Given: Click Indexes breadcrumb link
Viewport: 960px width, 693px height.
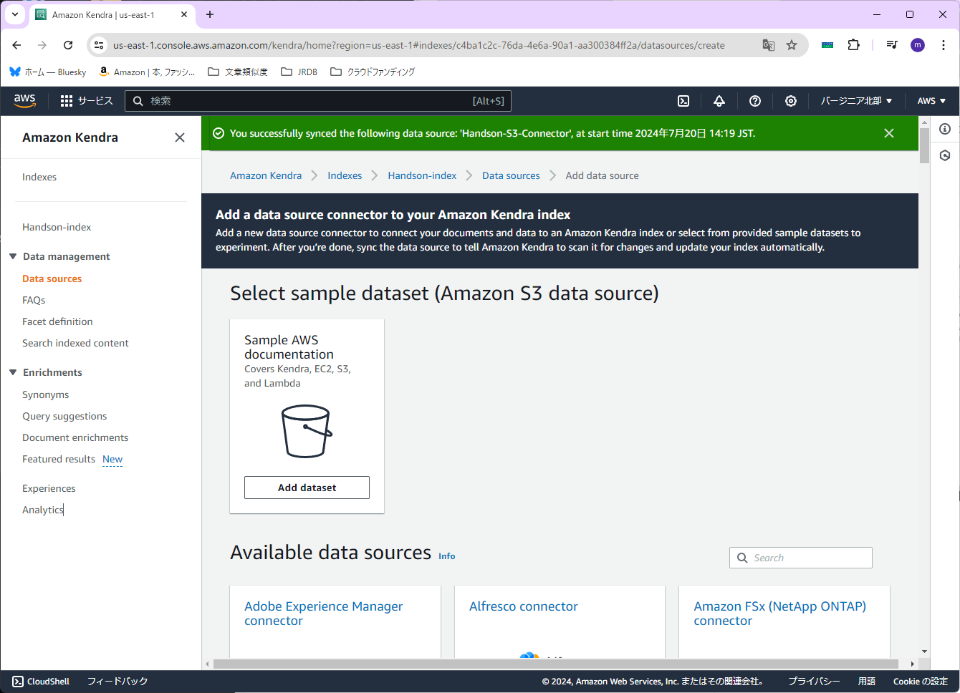Looking at the screenshot, I should (345, 175).
